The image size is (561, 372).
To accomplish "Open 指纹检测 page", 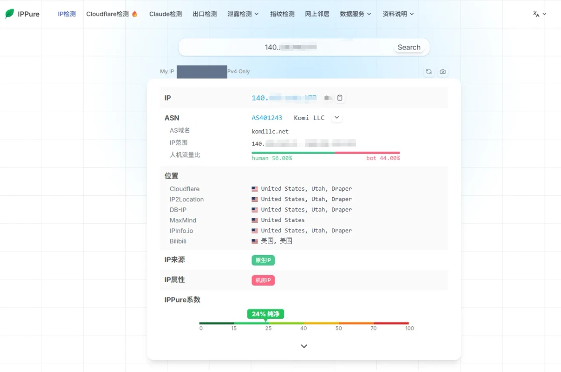I will 282,14.
